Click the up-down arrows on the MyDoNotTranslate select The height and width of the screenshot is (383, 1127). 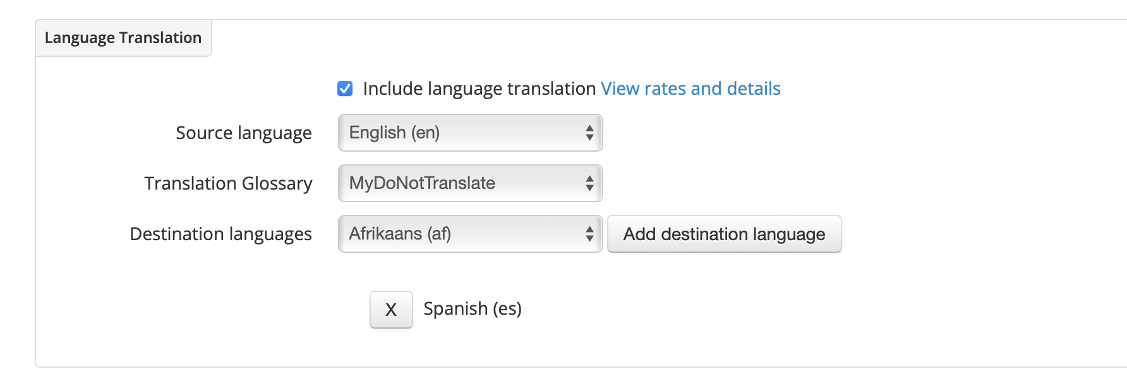589,183
